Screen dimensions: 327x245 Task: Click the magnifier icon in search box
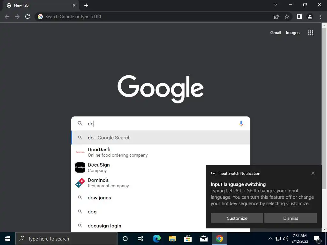pyautogui.click(x=80, y=123)
